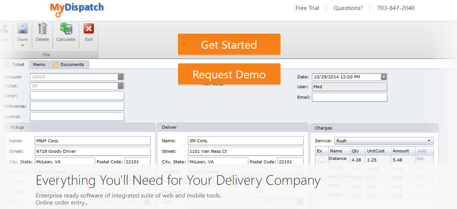Open the Free Trial link
Image resolution: width=457 pixels, height=209 pixels.
point(307,8)
